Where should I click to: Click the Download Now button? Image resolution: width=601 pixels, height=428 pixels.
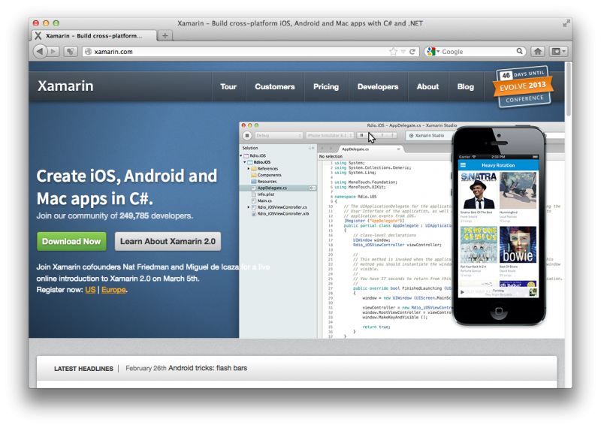click(71, 241)
